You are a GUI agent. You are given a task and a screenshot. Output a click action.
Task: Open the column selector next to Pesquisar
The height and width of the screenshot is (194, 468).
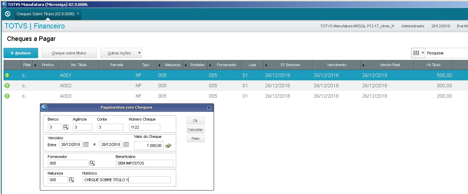[418, 53]
